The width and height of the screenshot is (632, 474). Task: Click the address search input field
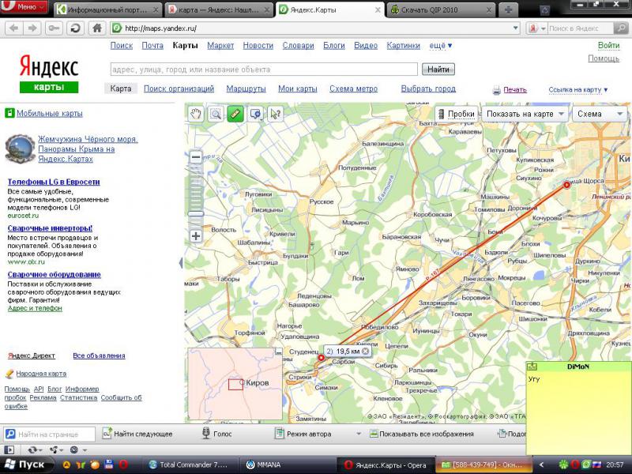click(x=264, y=69)
